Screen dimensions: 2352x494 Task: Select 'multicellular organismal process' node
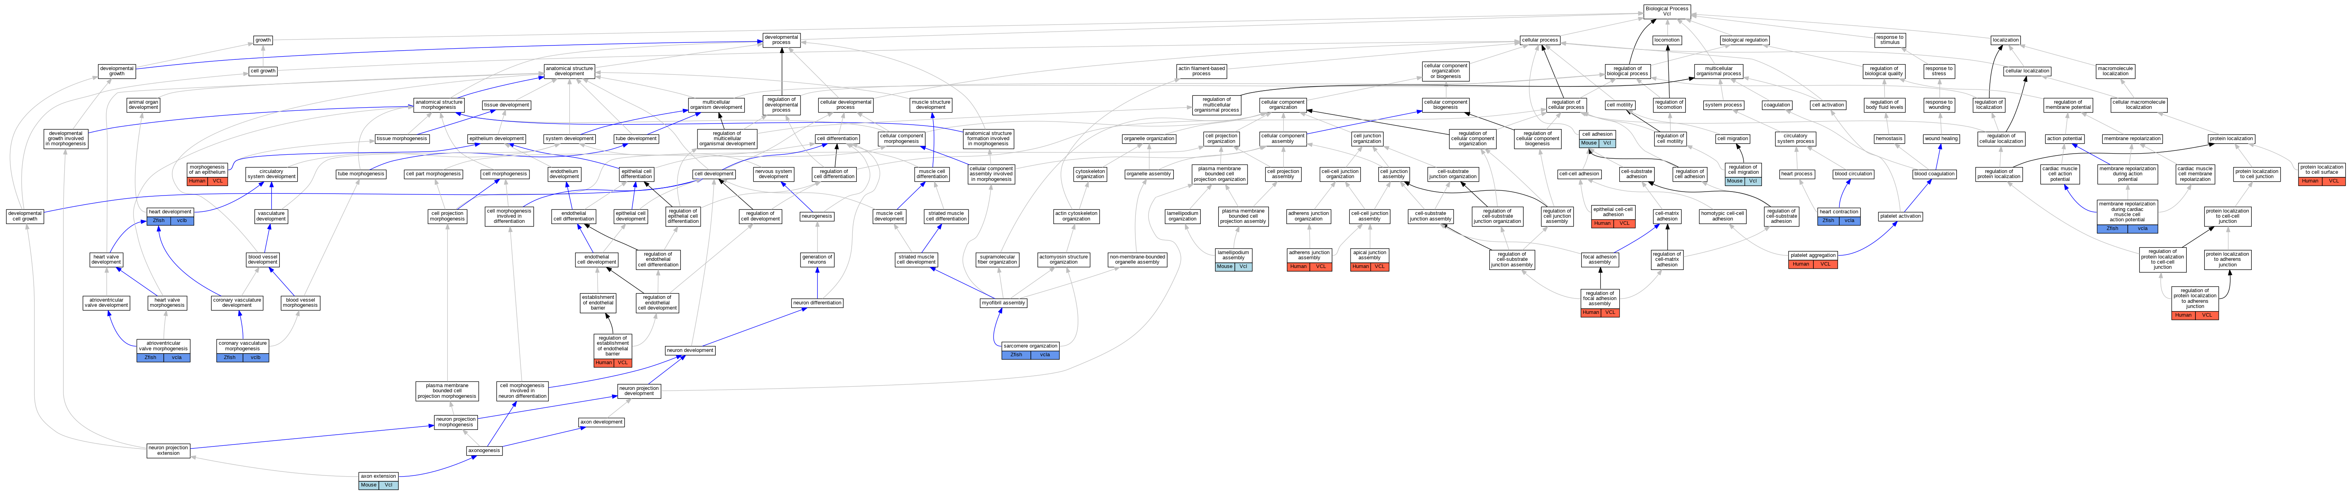[x=1718, y=71]
